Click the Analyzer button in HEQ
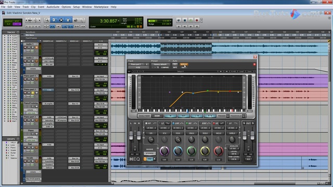 tap(144, 116)
